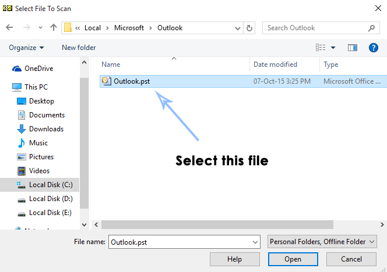The image size is (387, 272).
Task: Click the navigation pane vertical scrollbar
Action: (84, 143)
